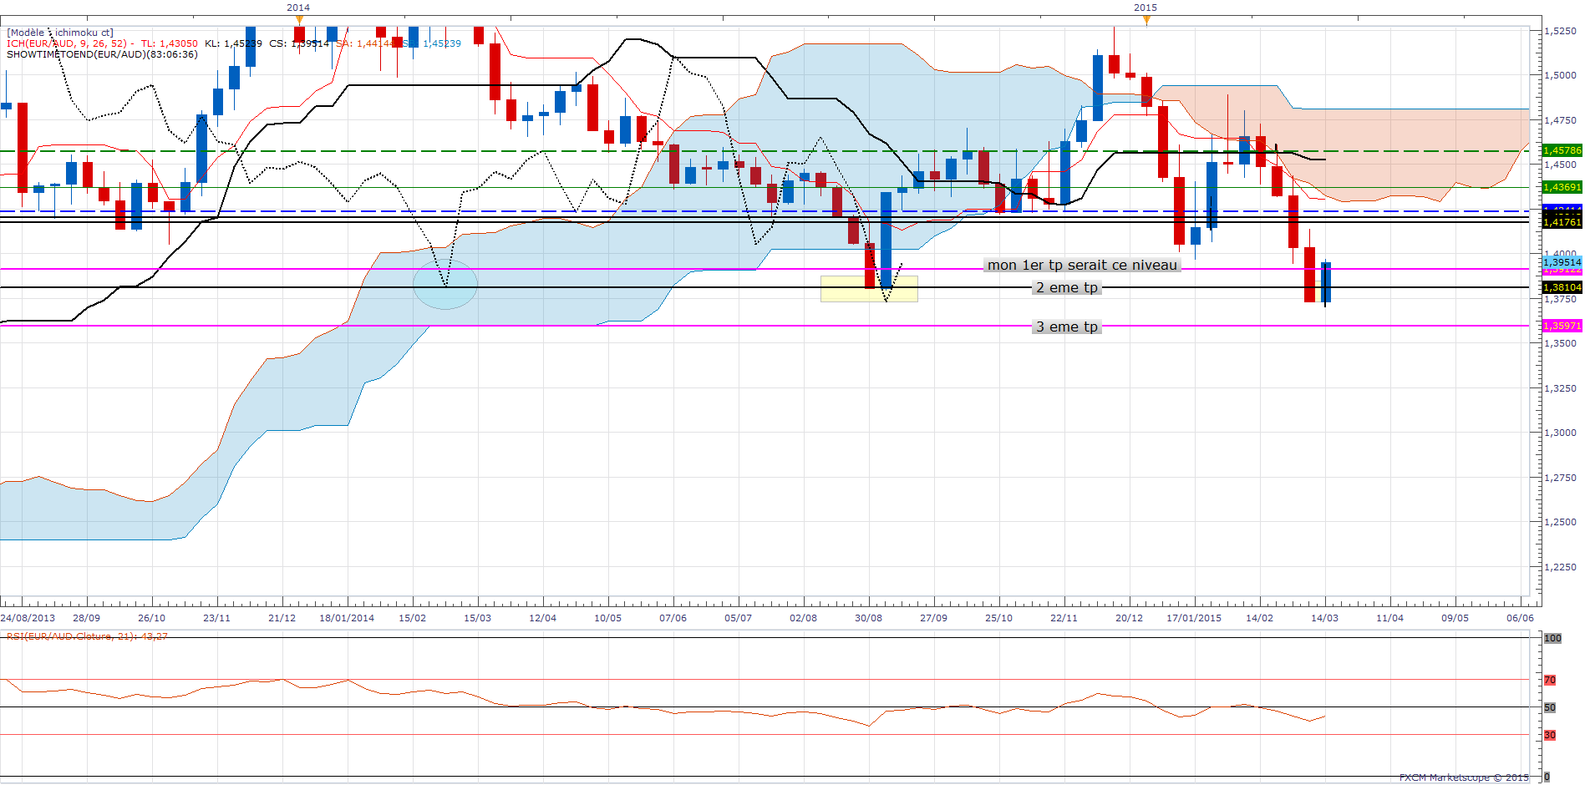Select the ICH(EUR/AUD, 9, 26, 52) indicator label
Viewport: 1590px width, 785px height.
[x=67, y=43]
